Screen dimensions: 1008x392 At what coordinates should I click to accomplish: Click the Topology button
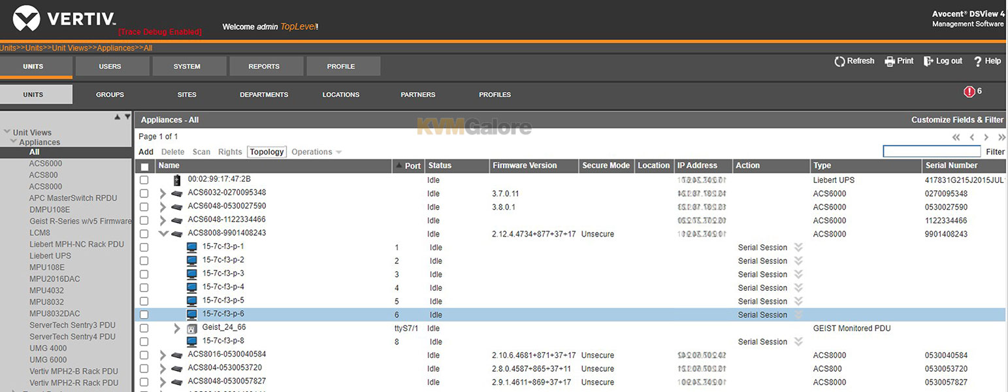(267, 152)
